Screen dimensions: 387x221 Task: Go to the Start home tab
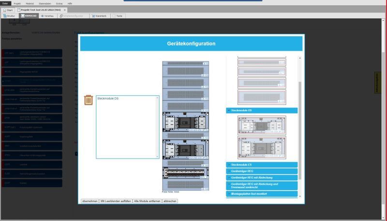point(8,10)
